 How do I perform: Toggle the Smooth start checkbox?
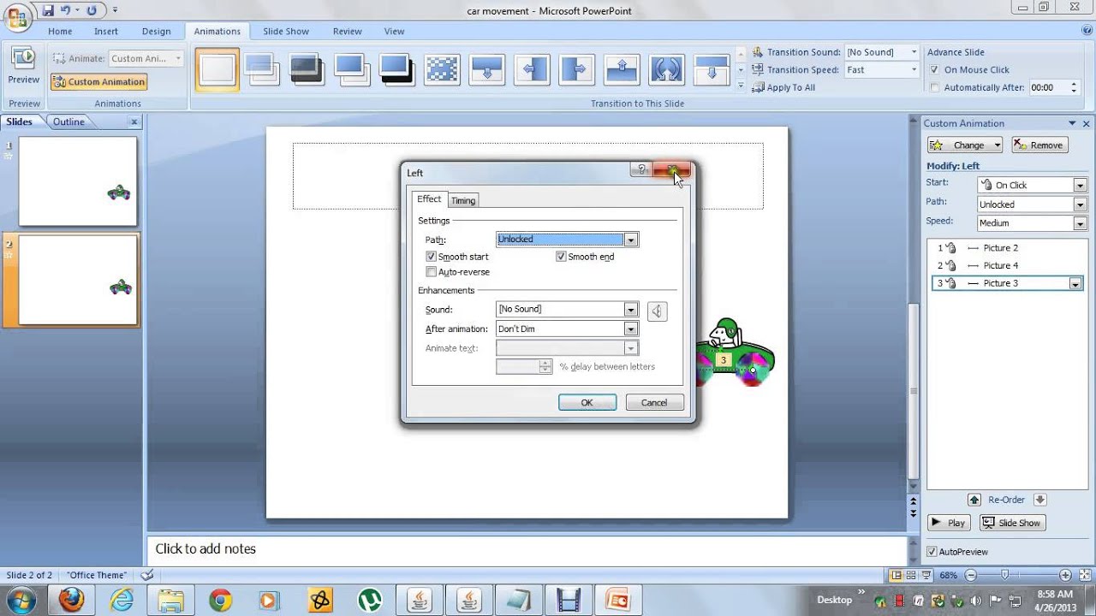tap(431, 257)
